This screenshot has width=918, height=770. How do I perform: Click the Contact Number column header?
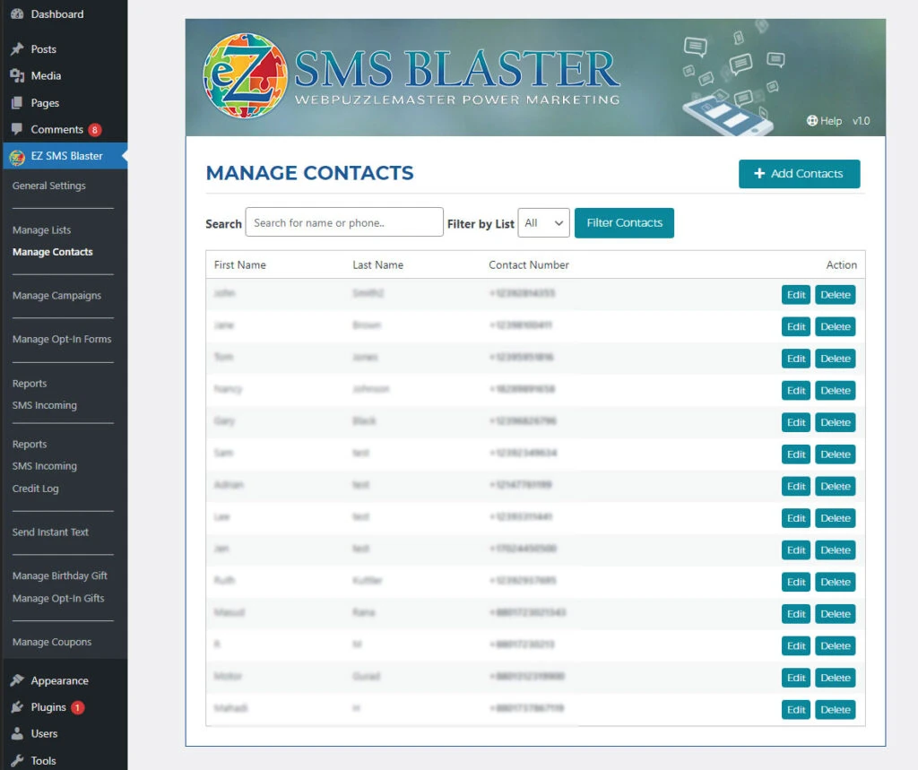[529, 264]
